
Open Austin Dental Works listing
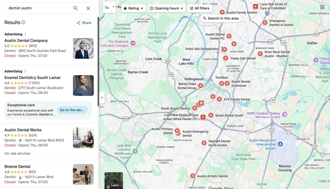23,130
